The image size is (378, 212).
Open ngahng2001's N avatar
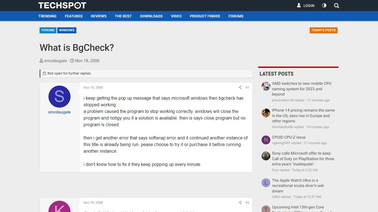point(266,140)
